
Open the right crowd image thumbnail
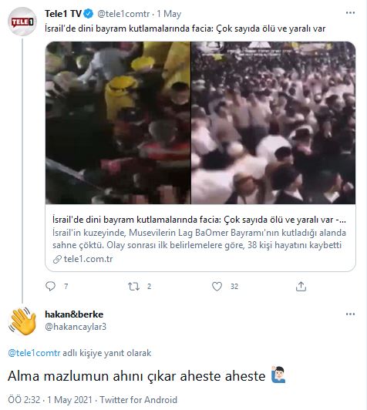(x=273, y=123)
